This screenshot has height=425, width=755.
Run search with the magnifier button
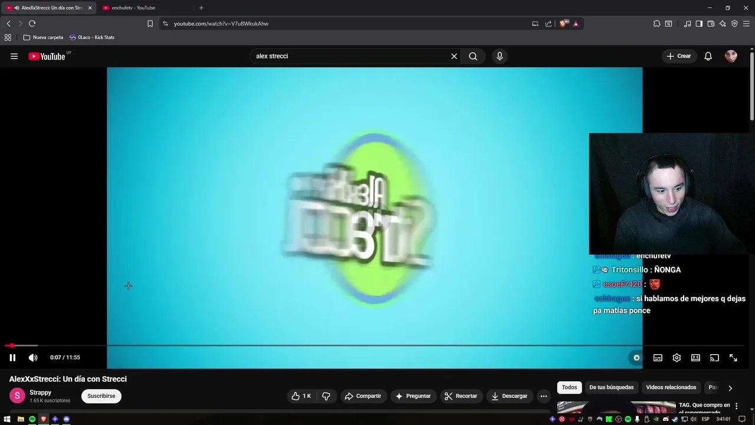[473, 56]
